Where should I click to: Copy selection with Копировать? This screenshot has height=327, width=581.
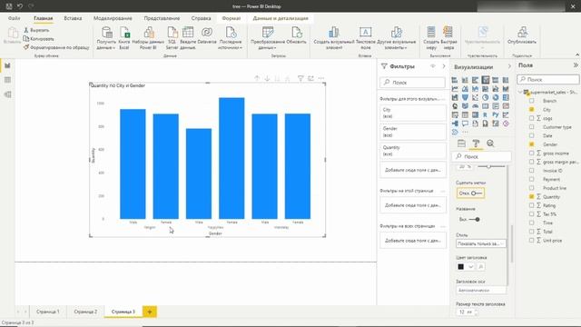pyautogui.click(x=38, y=38)
